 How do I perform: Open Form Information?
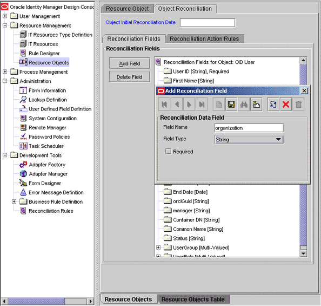[x=48, y=90]
